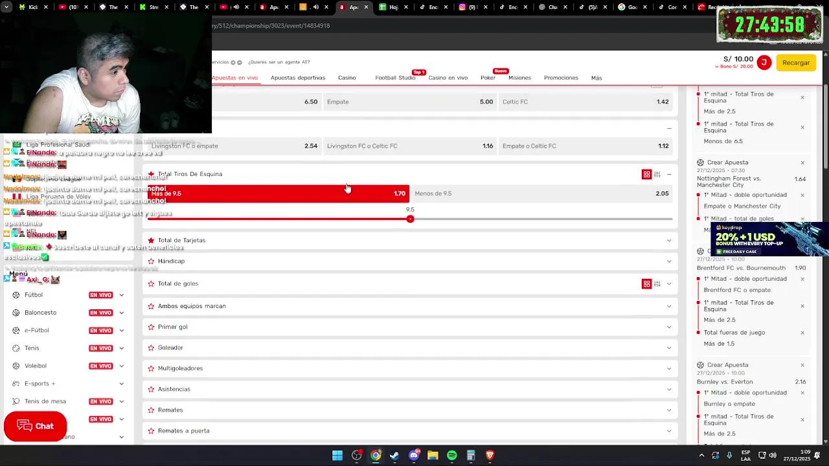829x466 pixels.
Task: Expand Primer gol section
Action: tap(669, 327)
